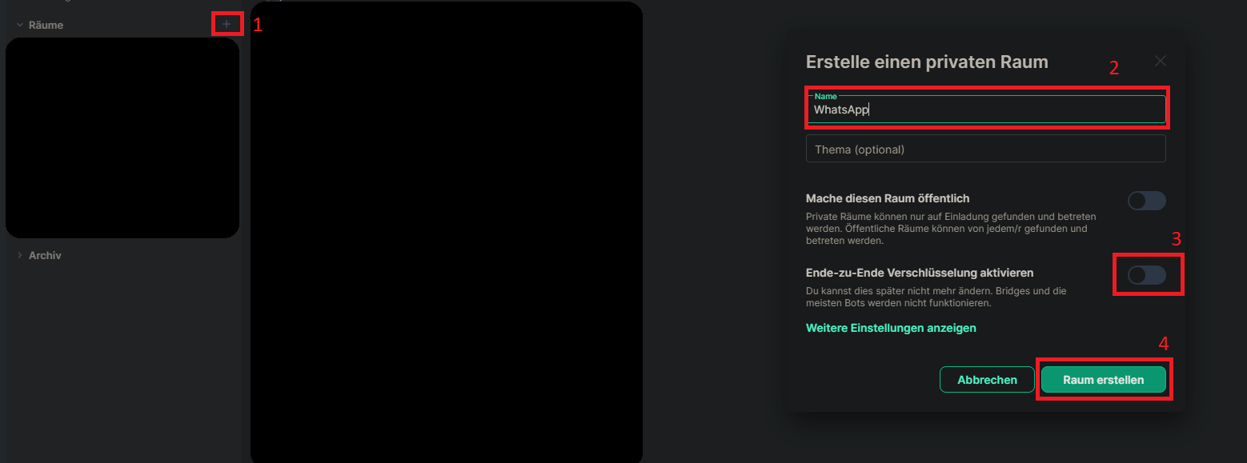Click the description text about private rooms
This screenshot has height=463, width=1247.
(x=951, y=229)
